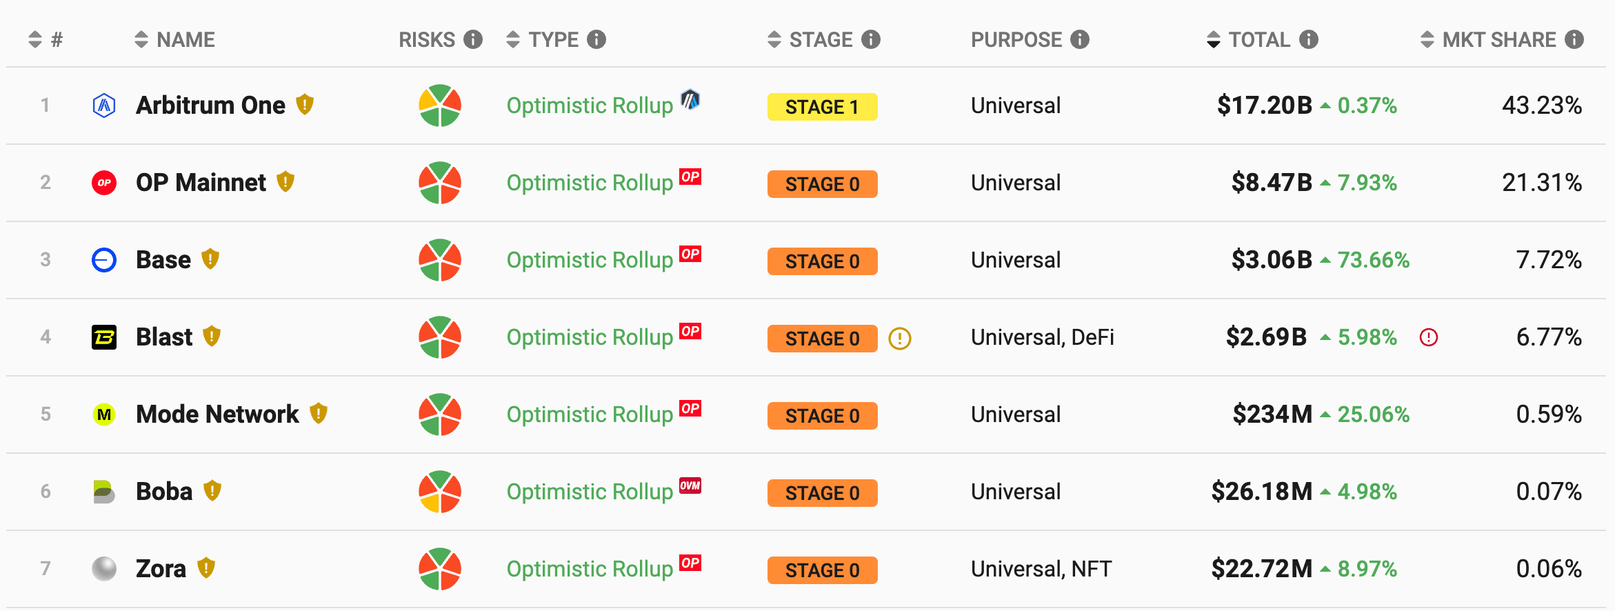Click the Optimistic Rollup type for OP Mainnet
Screen dimensions: 1615x611
(x=590, y=183)
